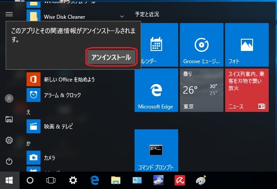
Task: Open the control panel taskbar icon
Action: coord(137,180)
